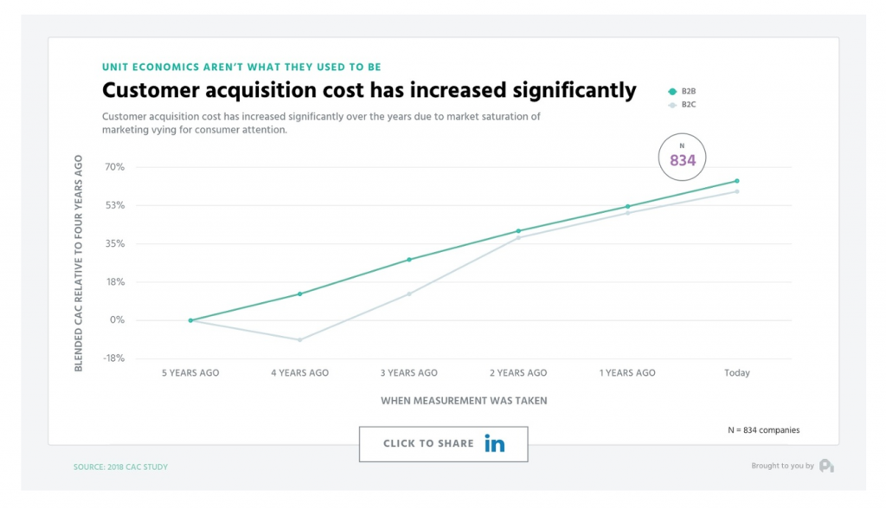Viewport: 886px width, 509px height.
Task: Click the 'N = 834 companies' note text
Action: pos(763,429)
